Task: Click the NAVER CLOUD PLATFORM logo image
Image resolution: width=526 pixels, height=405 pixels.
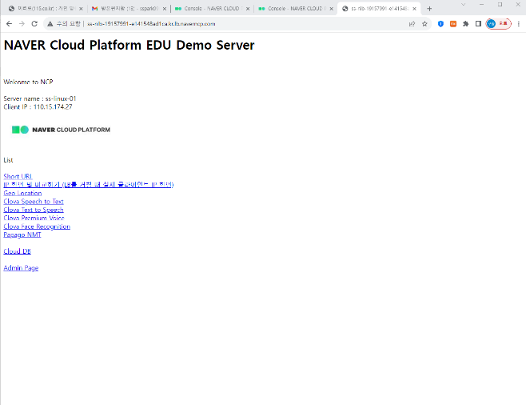Action: [x=61, y=130]
